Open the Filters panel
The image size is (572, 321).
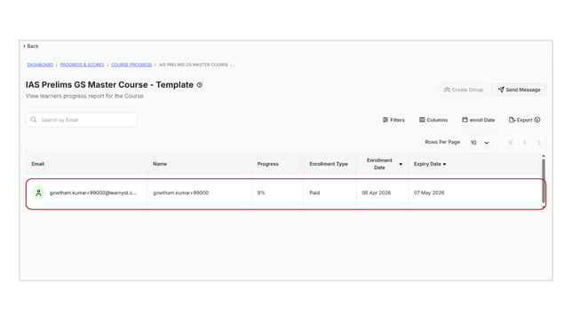pos(393,120)
